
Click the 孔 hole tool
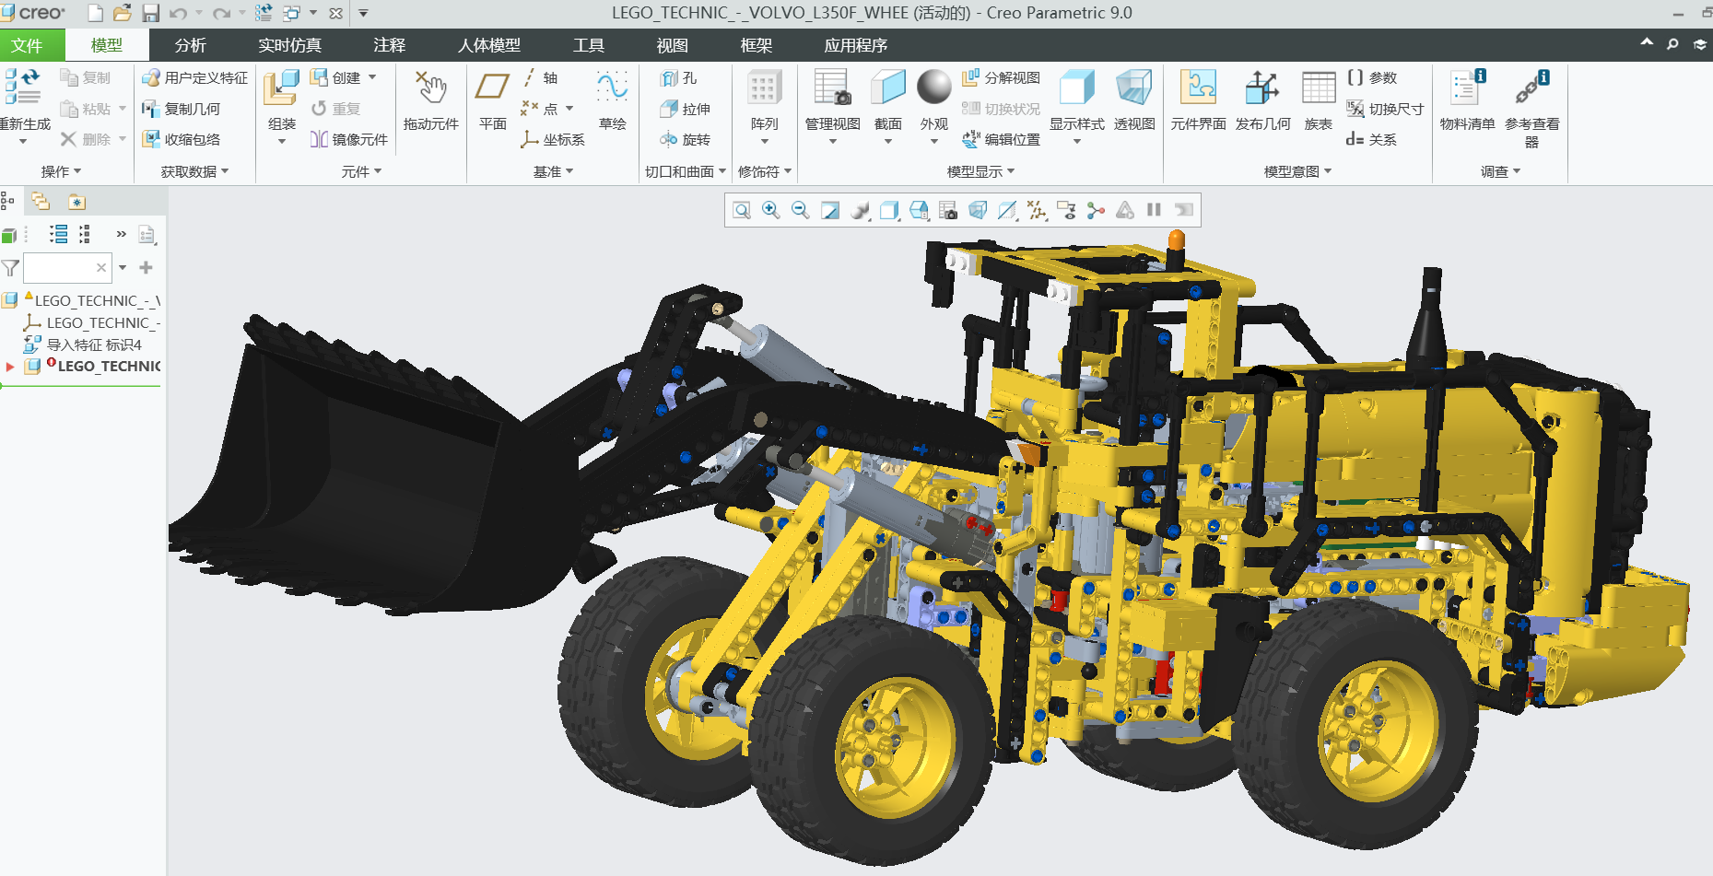click(679, 78)
